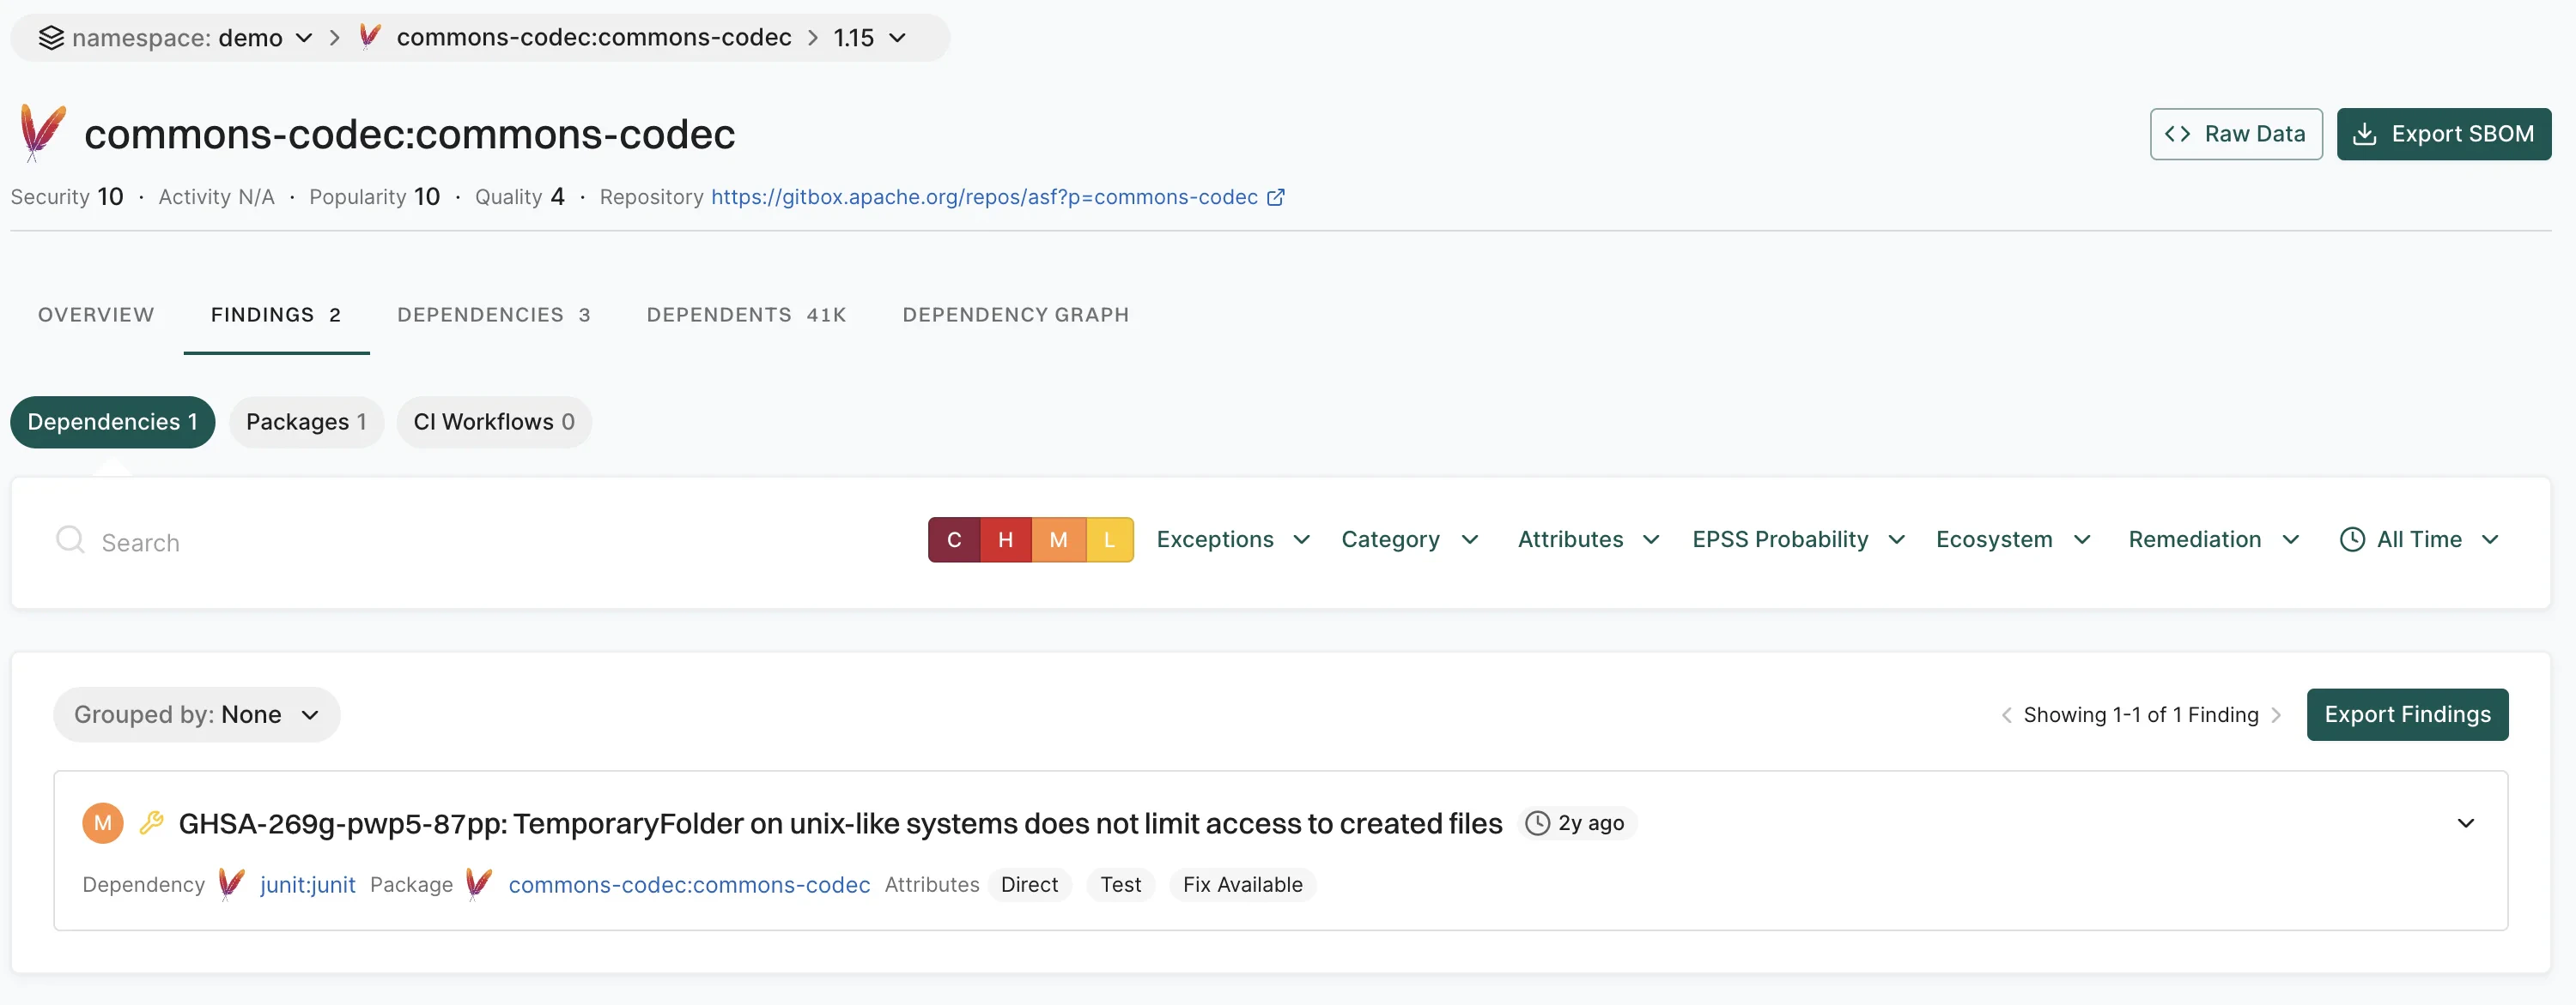This screenshot has height=1005, width=2576.
Task: Click the previous page arrow in findings pagination
Action: click(2006, 714)
